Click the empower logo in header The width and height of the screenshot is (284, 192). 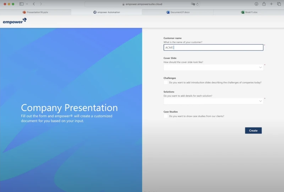coord(15,21)
